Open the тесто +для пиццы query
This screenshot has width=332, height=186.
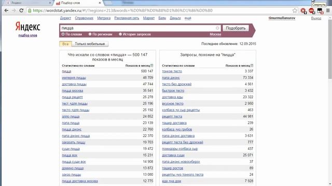(x=75, y=110)
